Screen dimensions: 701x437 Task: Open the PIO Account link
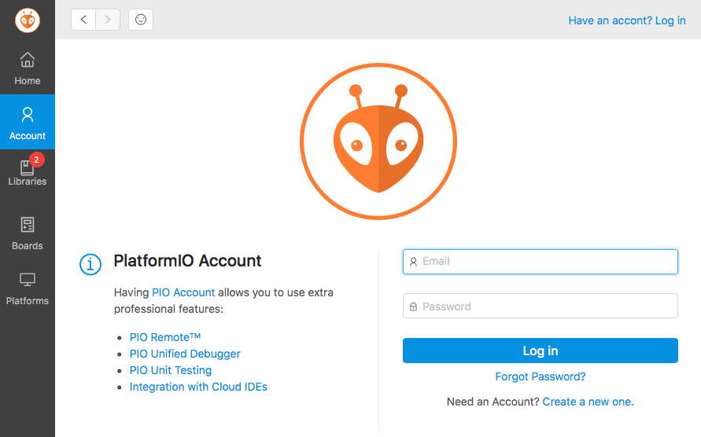point(183,292)
